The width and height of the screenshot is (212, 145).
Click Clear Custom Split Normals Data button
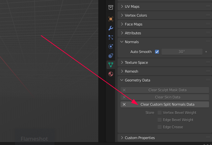pyautogui.click(x=165, y=104)
